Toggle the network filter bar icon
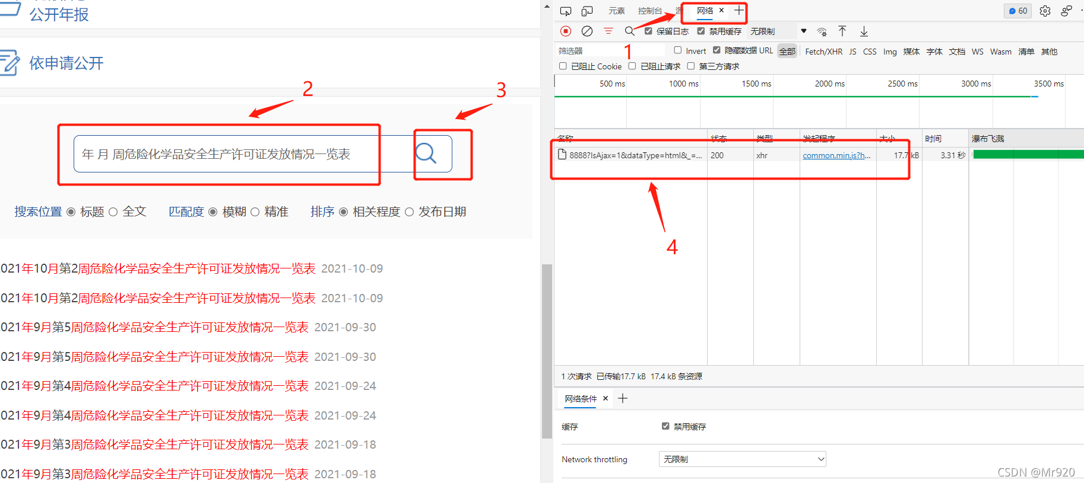This screenshot has width=1084, height=483. [608, 31]
